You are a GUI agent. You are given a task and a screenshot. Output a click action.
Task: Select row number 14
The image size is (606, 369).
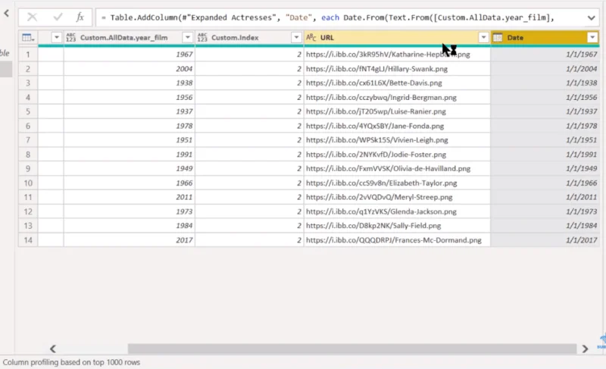[x=28, y=240]
